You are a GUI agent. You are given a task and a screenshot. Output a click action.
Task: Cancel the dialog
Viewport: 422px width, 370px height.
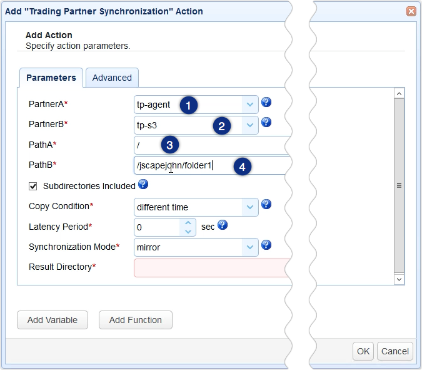coord(395,351)
